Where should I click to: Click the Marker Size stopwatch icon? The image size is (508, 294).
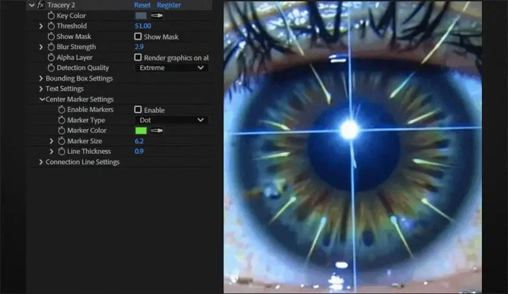pyautogui.click(x=61, y=141)
